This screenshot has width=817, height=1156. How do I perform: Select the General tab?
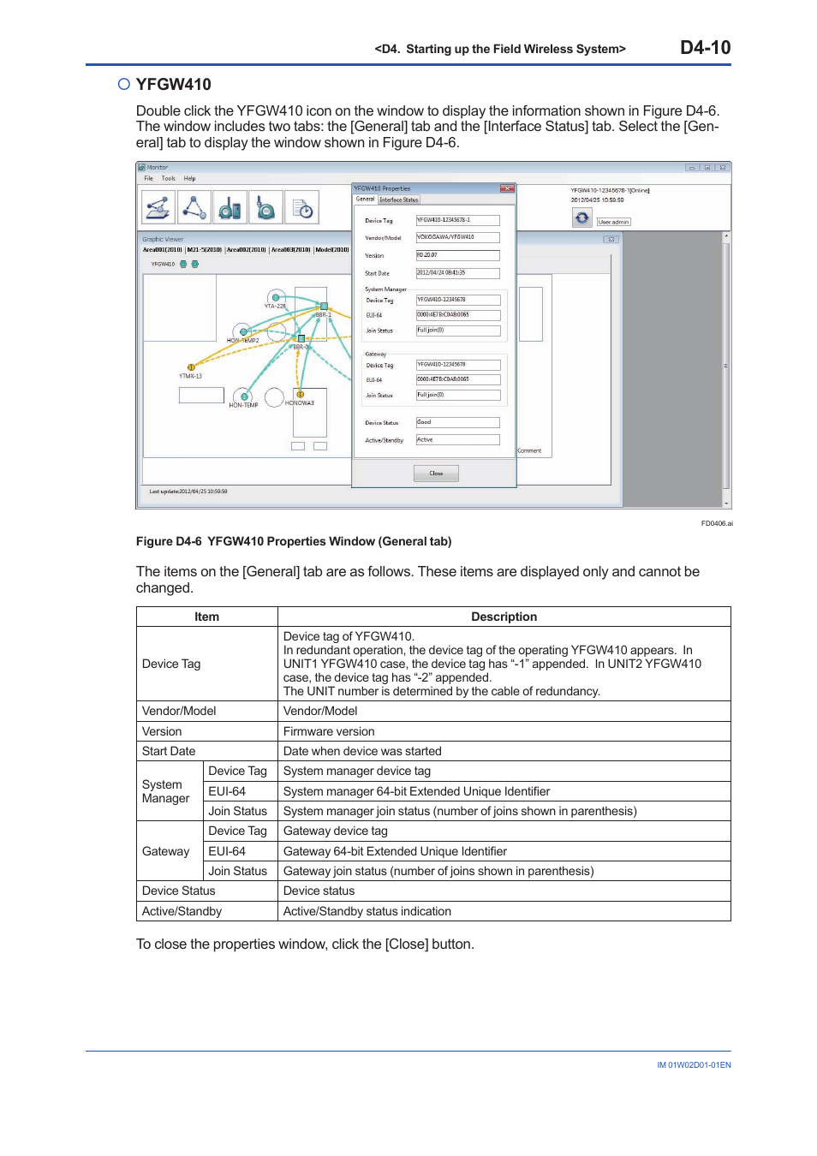(x=366, y=200)
